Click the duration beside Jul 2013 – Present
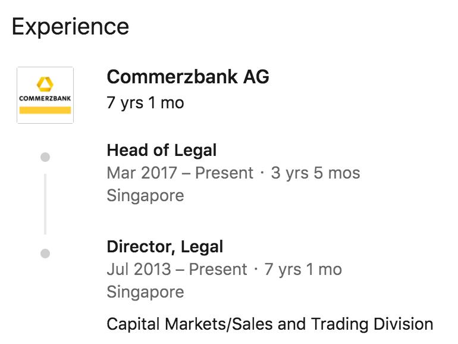The width and height of the screenshot is (458, 344). tap(303, 270)
